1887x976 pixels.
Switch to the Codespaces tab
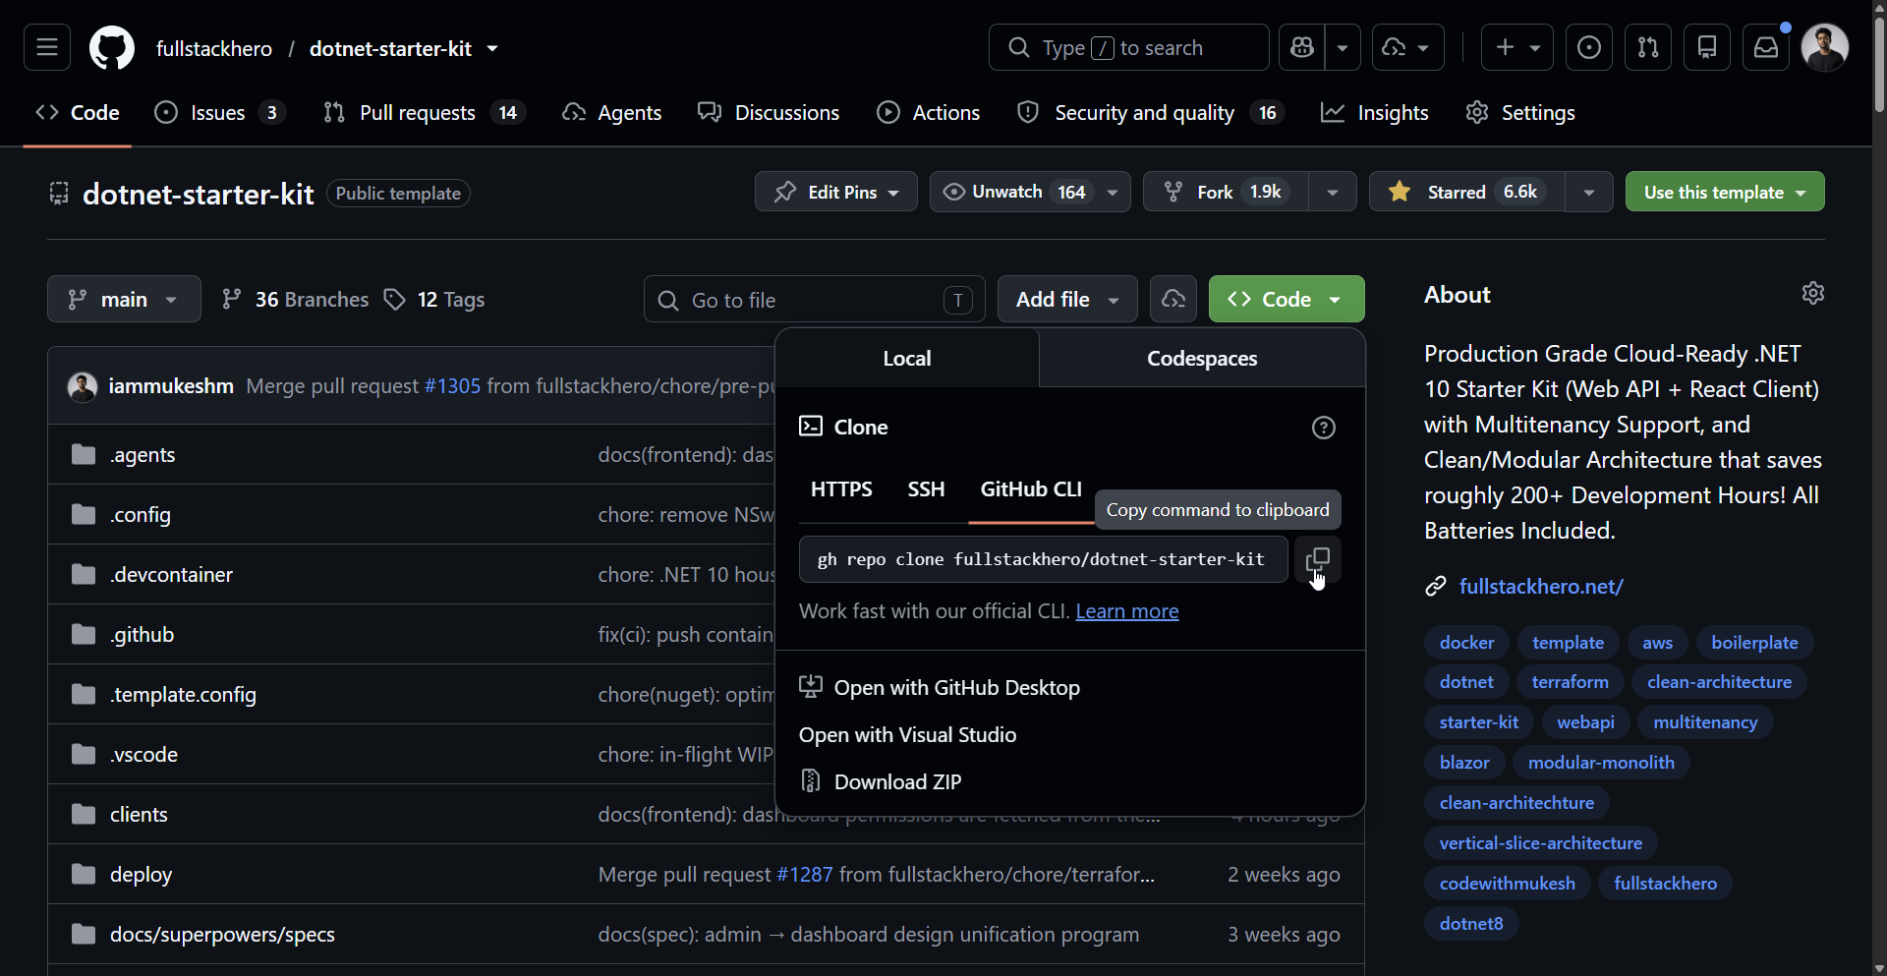[1202, 359]
